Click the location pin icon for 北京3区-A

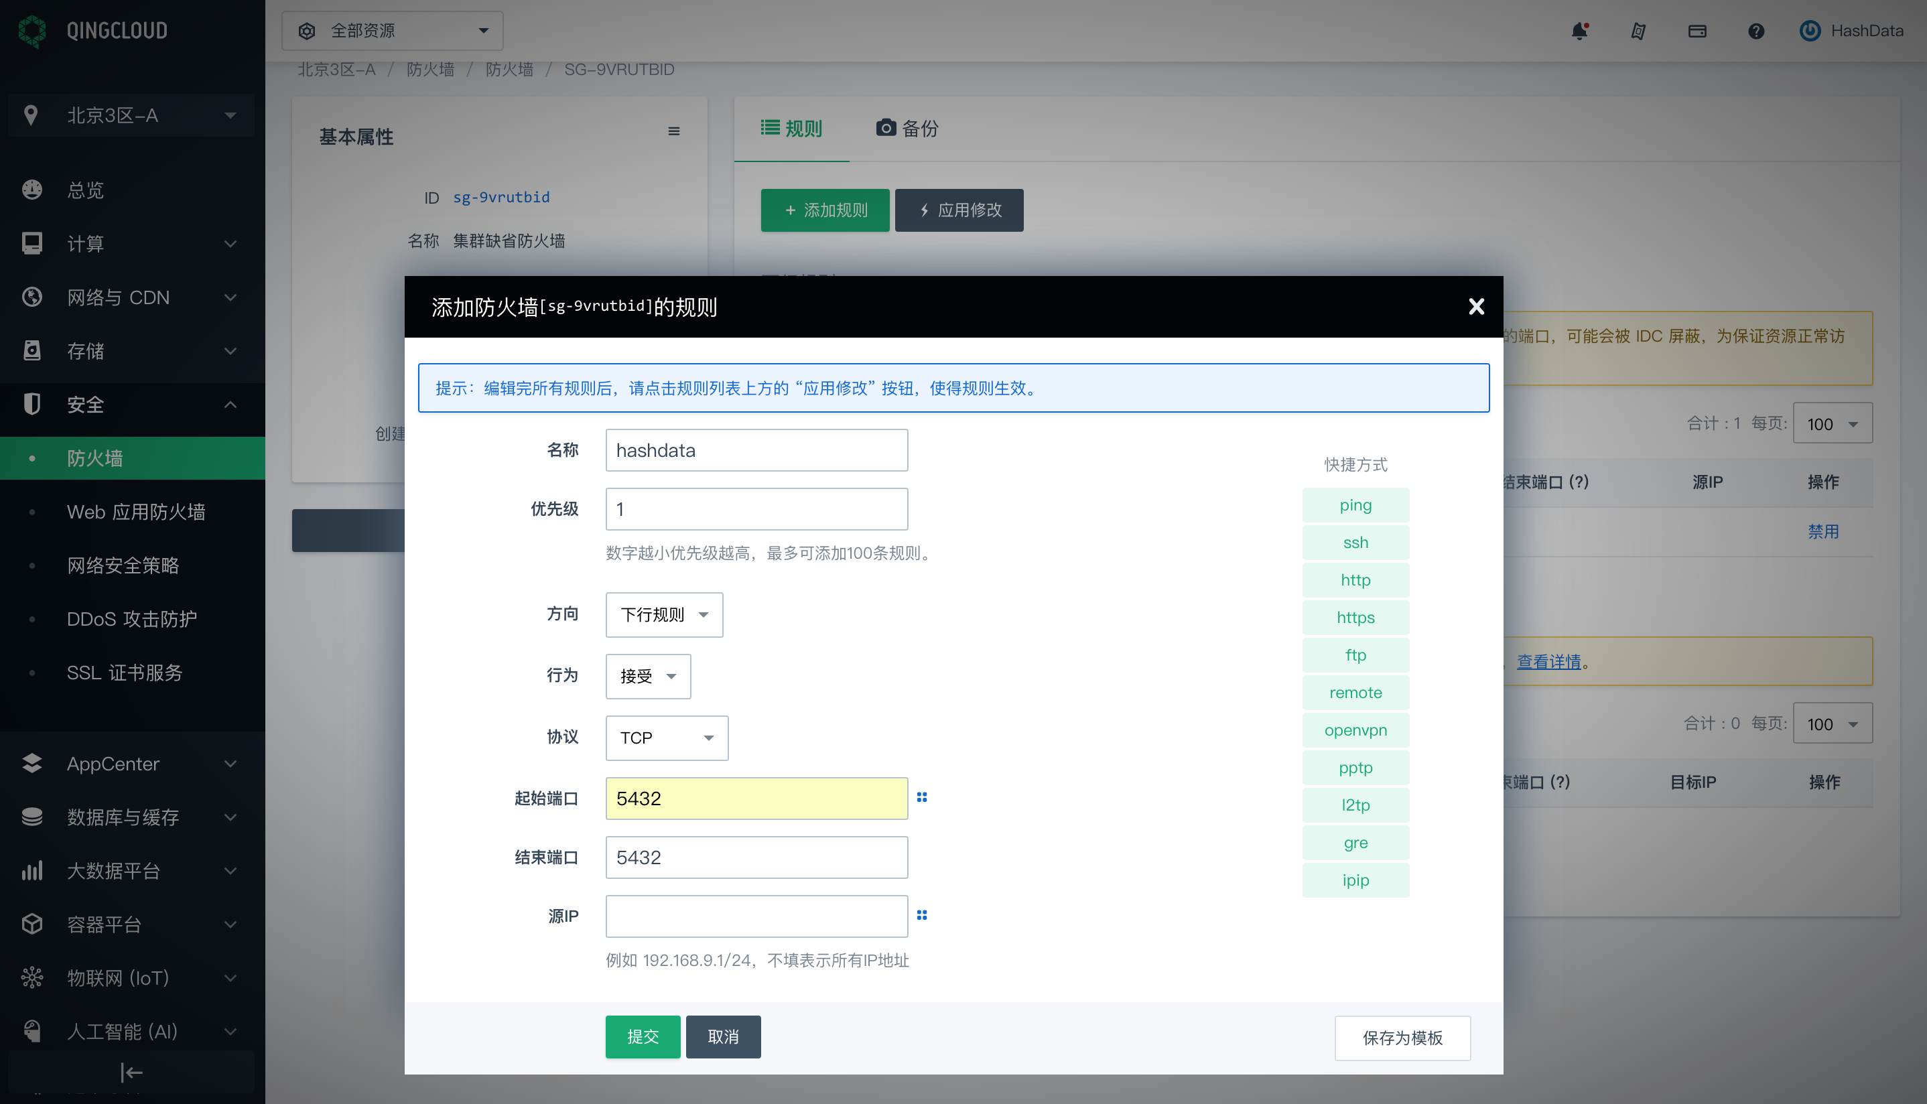click(x=30, y=115)
